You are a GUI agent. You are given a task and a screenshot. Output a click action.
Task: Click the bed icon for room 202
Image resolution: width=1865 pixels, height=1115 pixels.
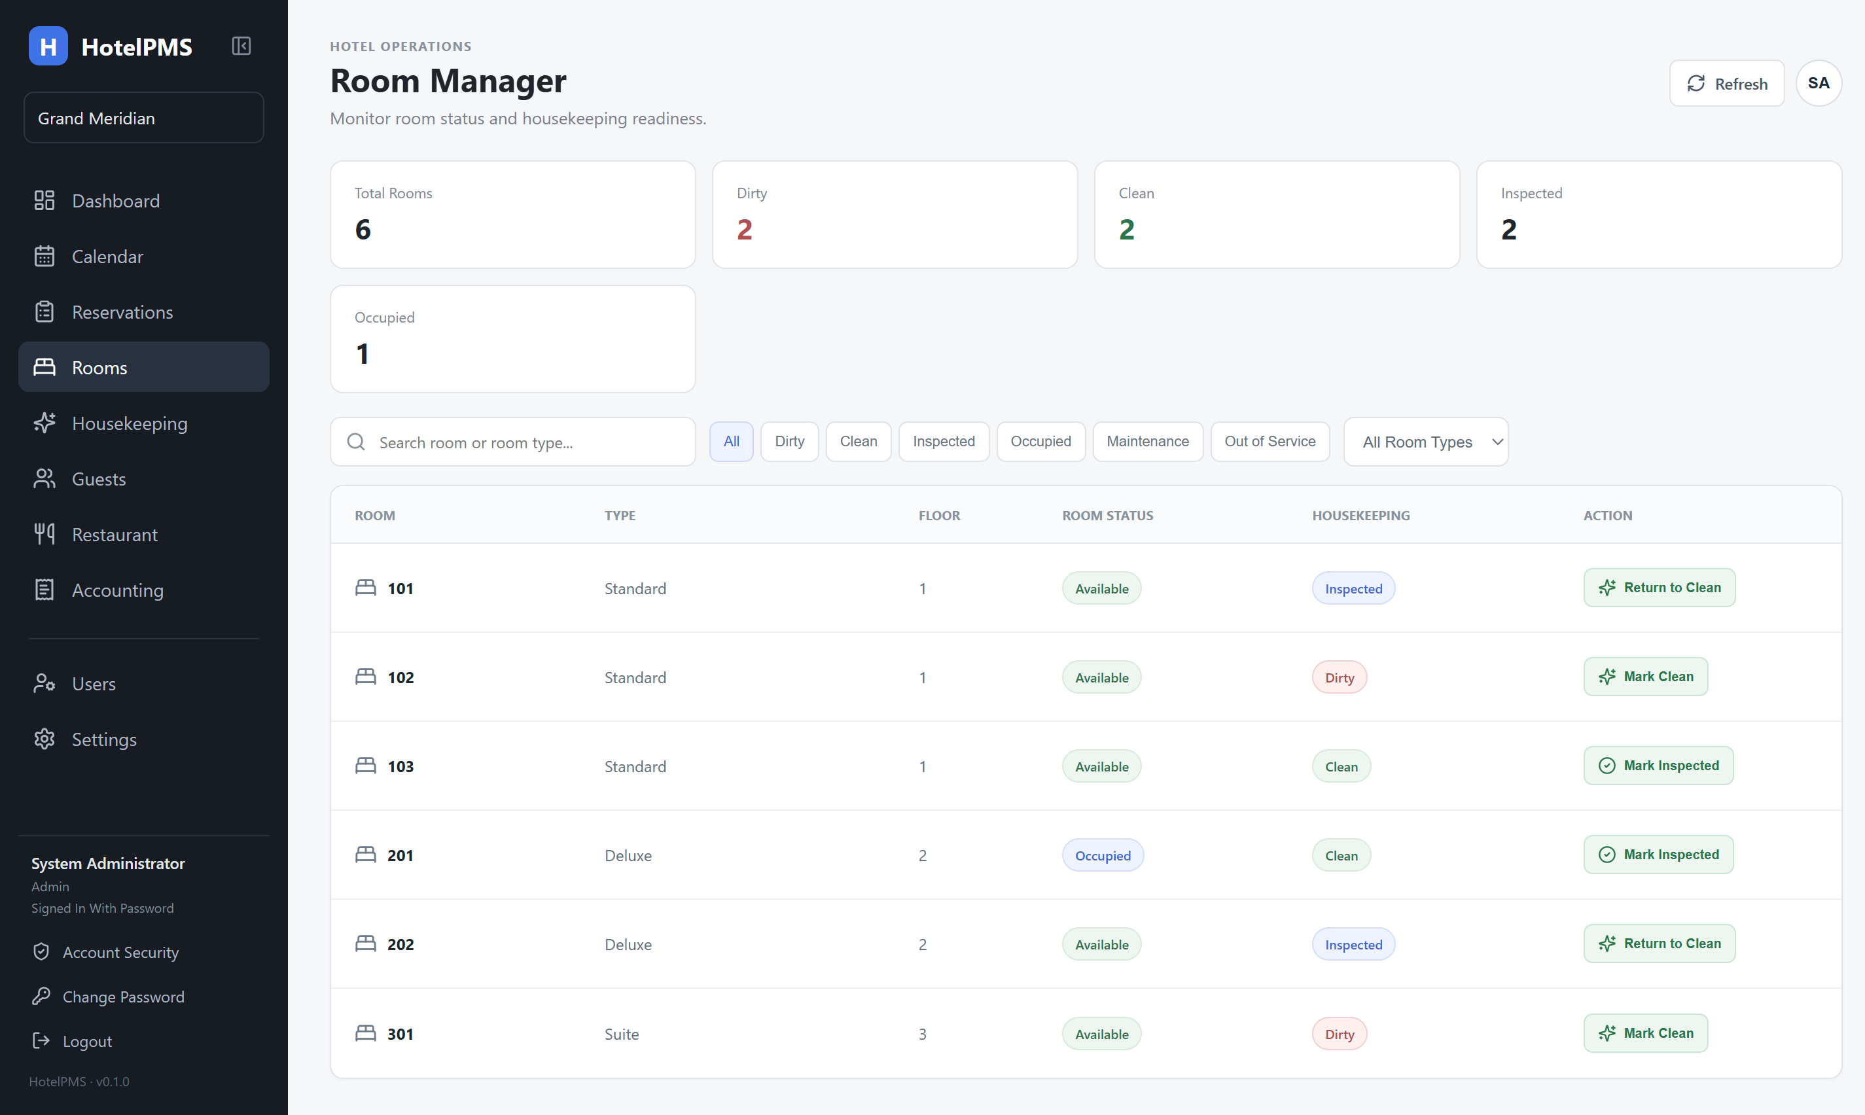366,944
